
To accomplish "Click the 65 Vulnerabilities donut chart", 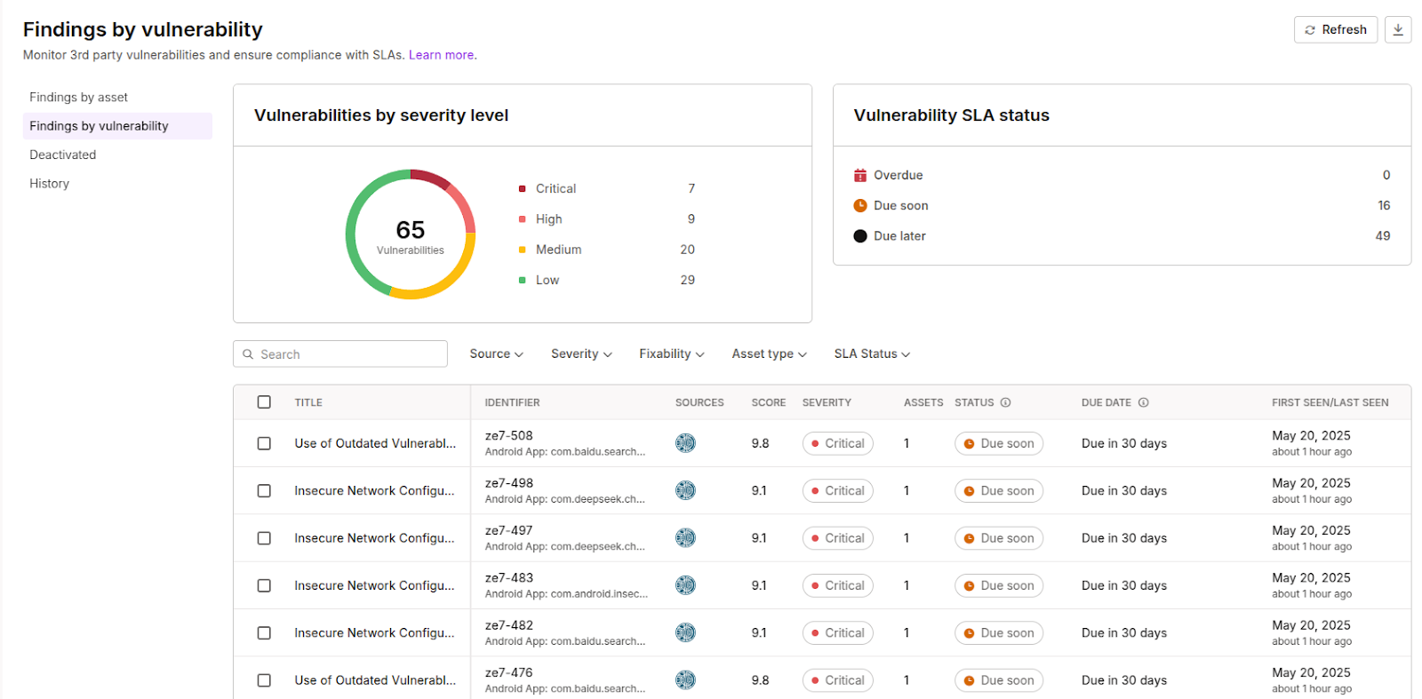I will pyautogui.click(x=411, y=234).
